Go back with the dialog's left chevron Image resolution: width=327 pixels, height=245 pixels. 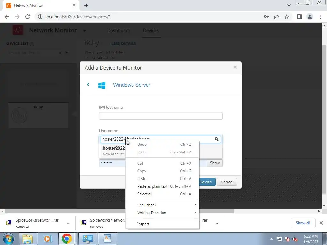click(88, 85)
